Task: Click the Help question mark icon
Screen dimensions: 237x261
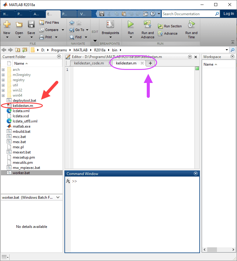Action: click(153, 14)
